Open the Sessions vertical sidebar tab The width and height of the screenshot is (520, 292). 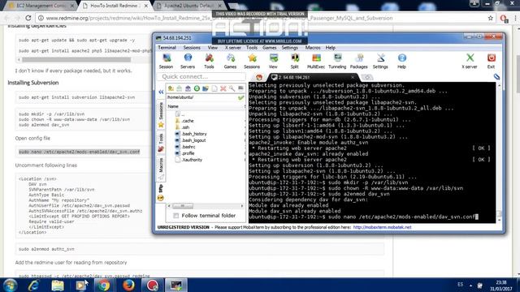(161, 115)
